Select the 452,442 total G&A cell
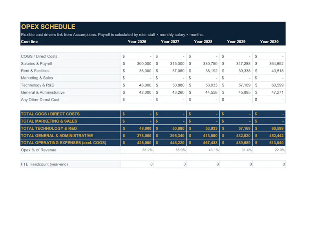Image resolution: width=314 pixels, height=243 pixels. (269, 136)
